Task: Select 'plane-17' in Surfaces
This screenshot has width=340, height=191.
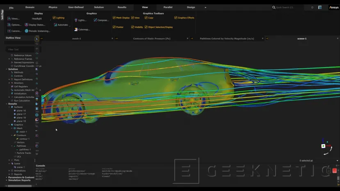Action: pos(21,114)
